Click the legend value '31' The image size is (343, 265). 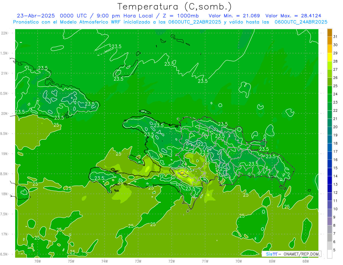(335, 37)
